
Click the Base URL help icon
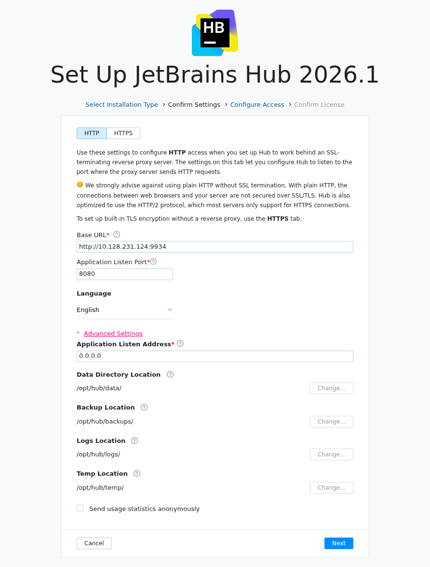tap(117, 234)
